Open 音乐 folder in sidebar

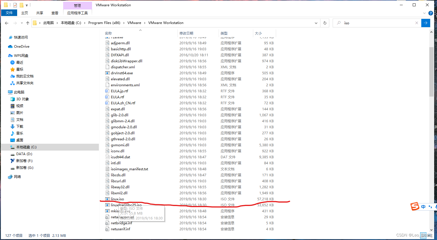tap(20, 133)
